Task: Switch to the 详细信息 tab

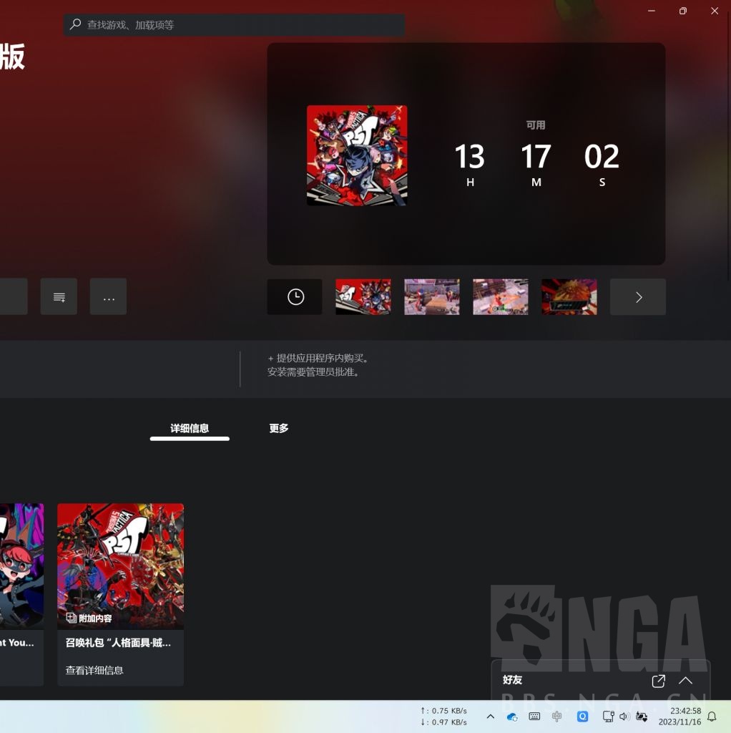Action: point(190,429)
